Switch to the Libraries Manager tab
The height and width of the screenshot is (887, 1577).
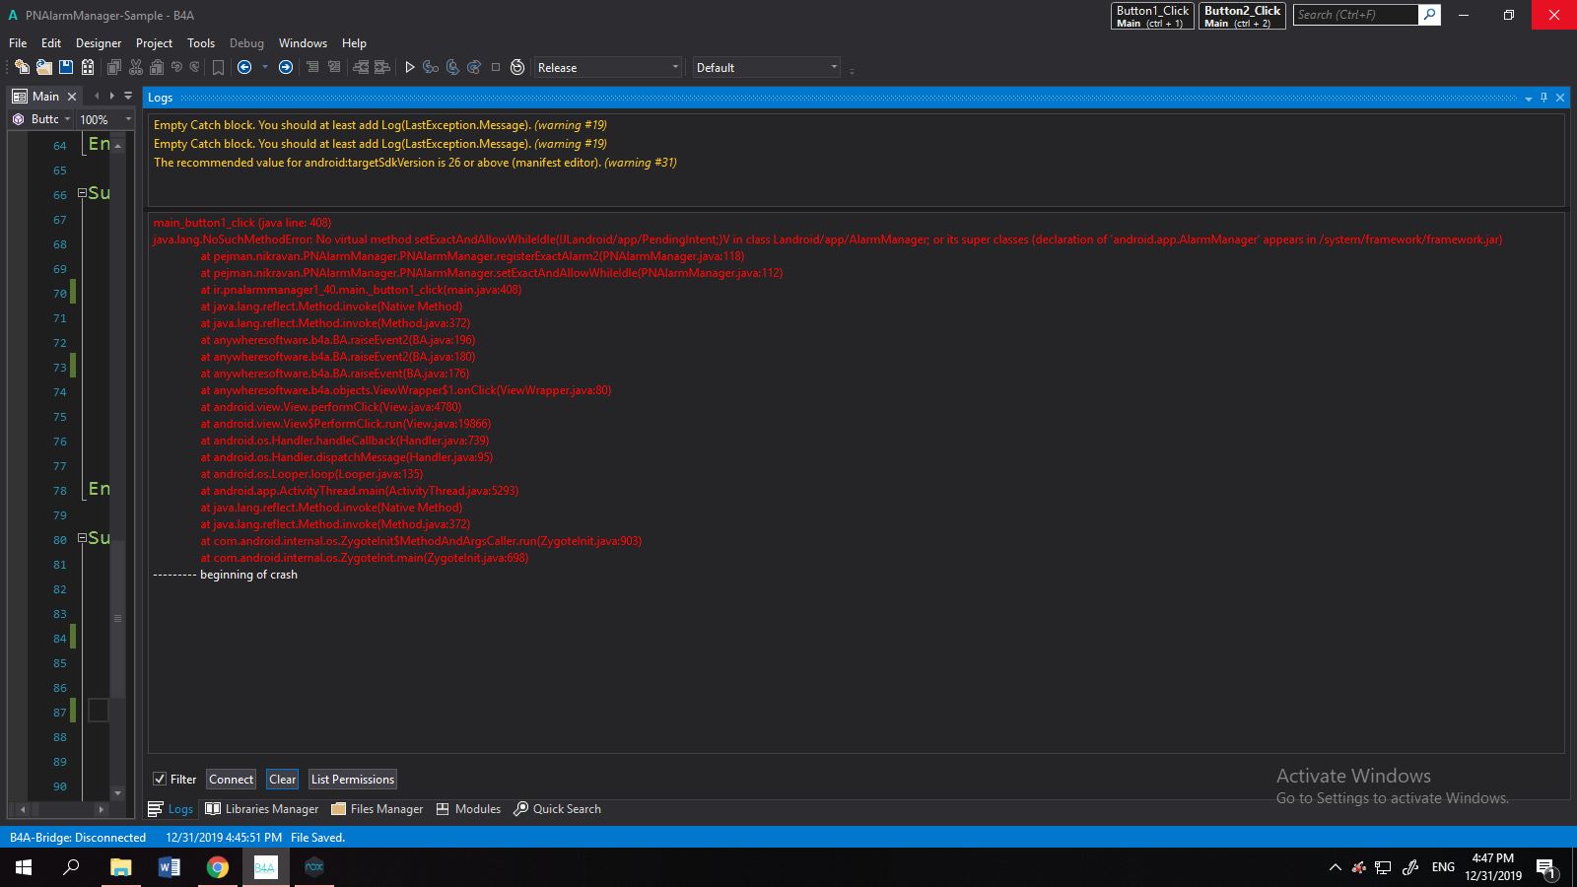pos(262,809)
